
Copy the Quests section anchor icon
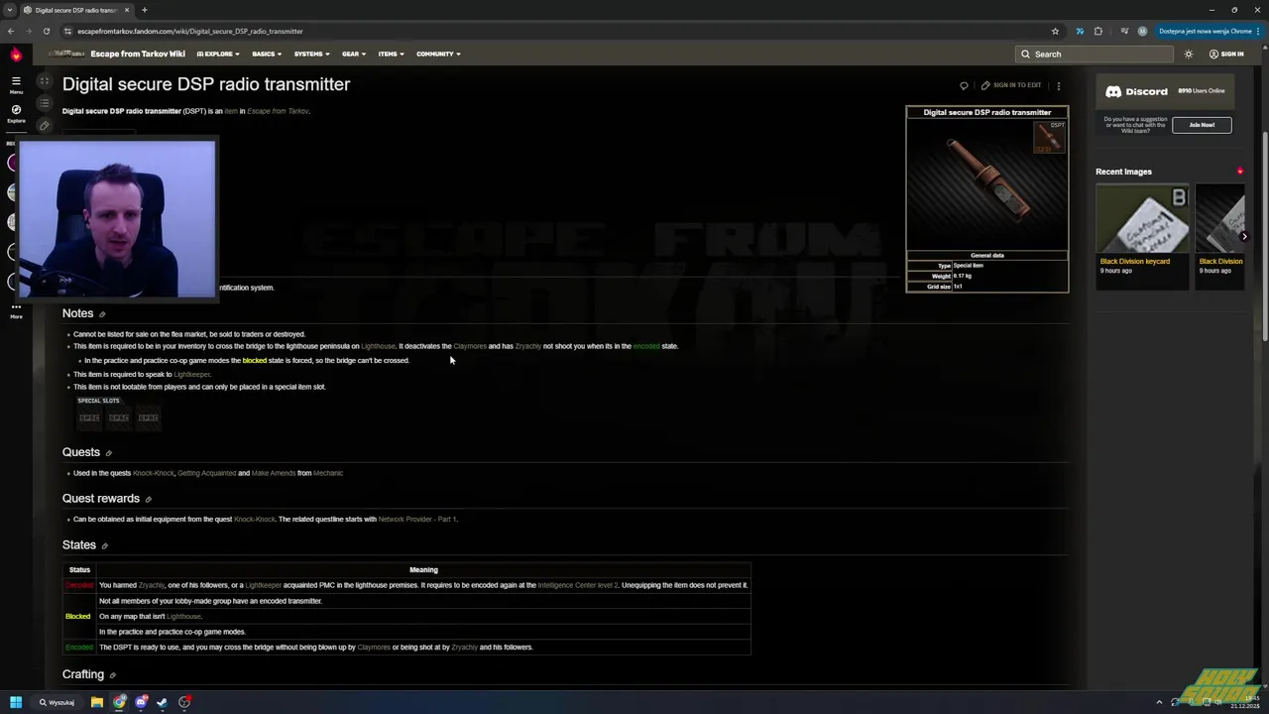pos(109,453)
